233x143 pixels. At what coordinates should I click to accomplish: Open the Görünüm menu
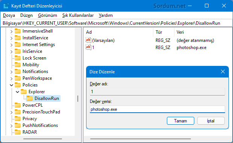(48, 15)
